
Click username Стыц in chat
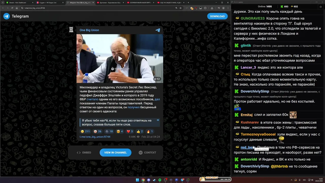(x=245, y=74)
